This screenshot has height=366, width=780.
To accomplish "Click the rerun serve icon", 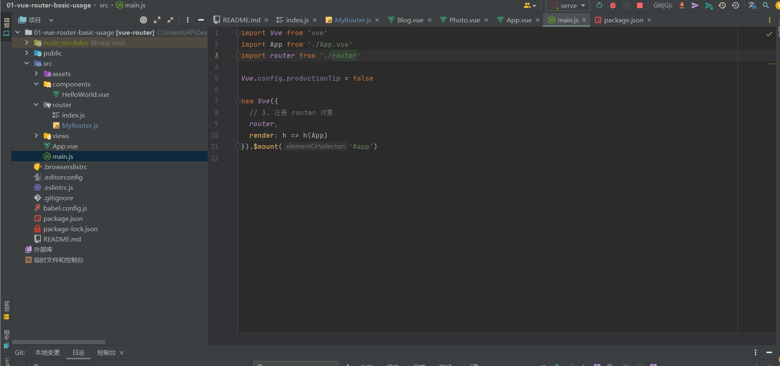I will [x=599, y=5].
